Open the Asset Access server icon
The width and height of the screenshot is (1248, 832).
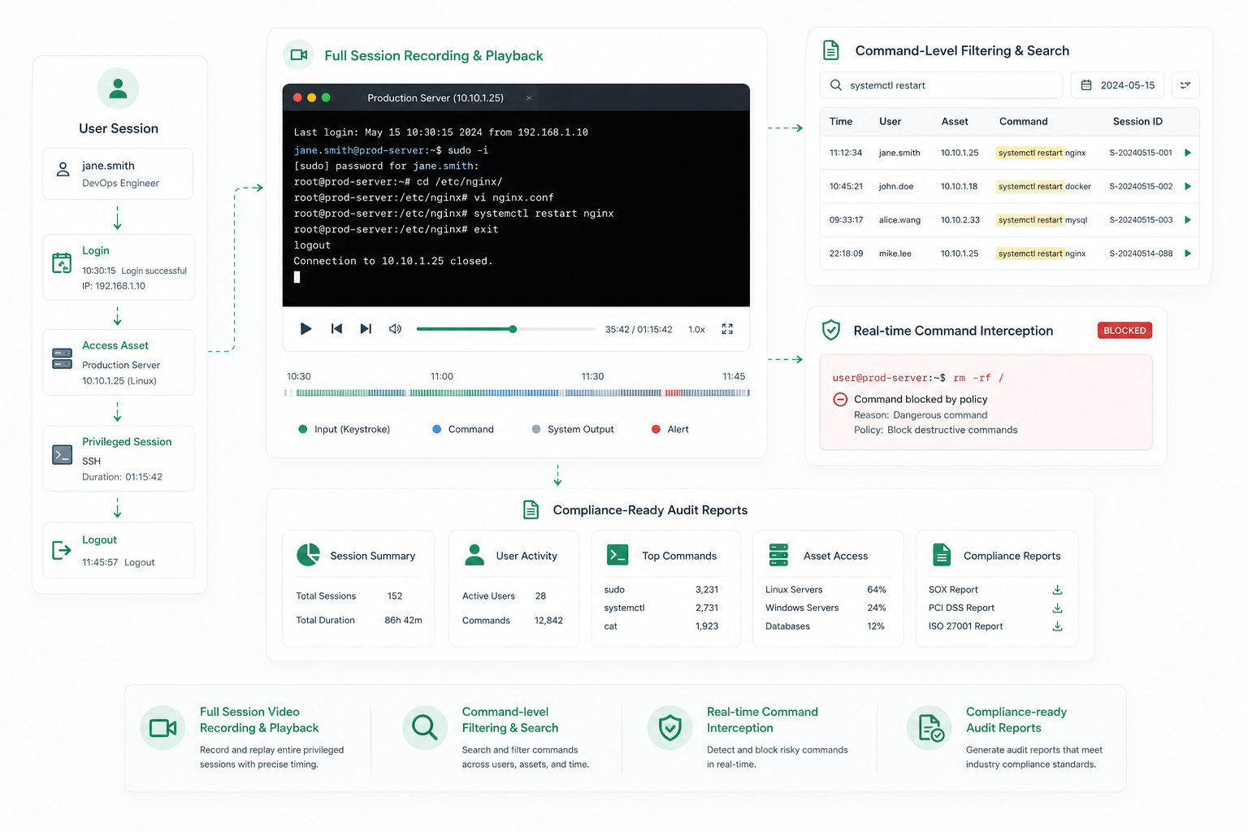[x=778, y=555]
